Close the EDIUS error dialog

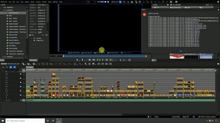tap(218, 10)
